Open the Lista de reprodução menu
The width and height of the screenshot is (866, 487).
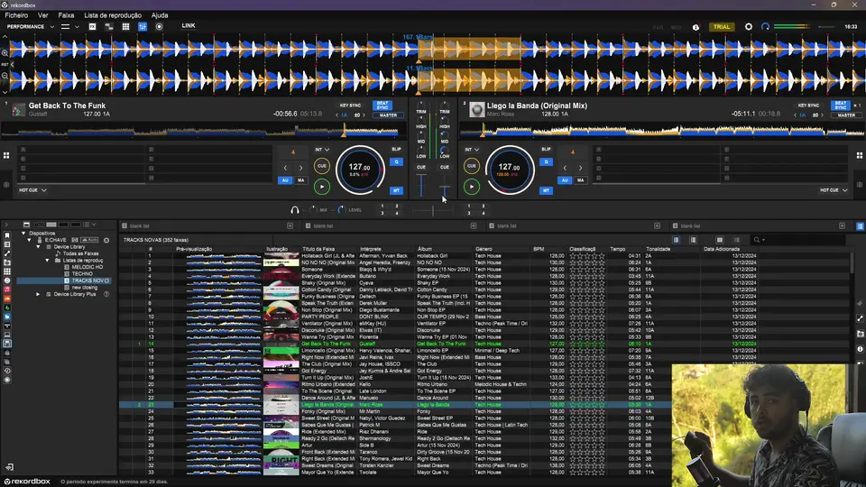tap(113, 15)
